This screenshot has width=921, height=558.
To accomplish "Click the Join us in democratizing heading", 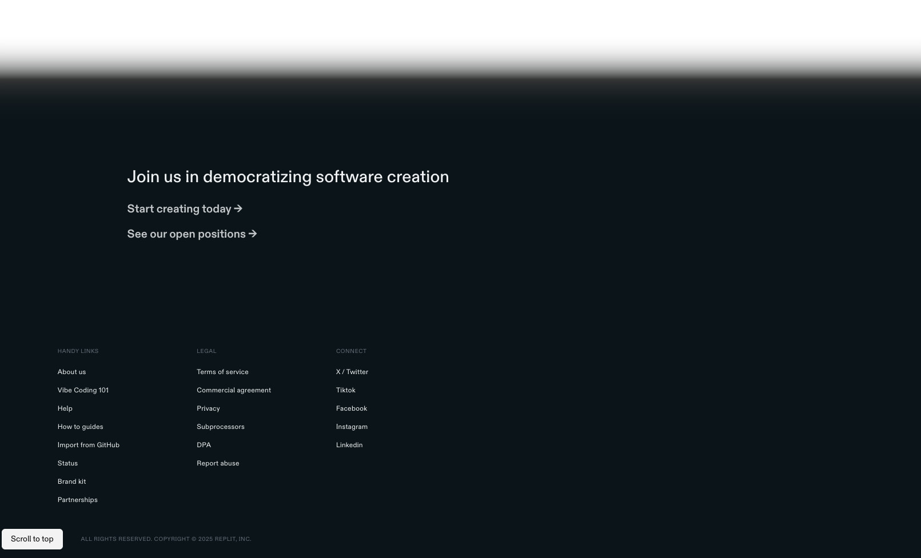I will pos(288,177).
